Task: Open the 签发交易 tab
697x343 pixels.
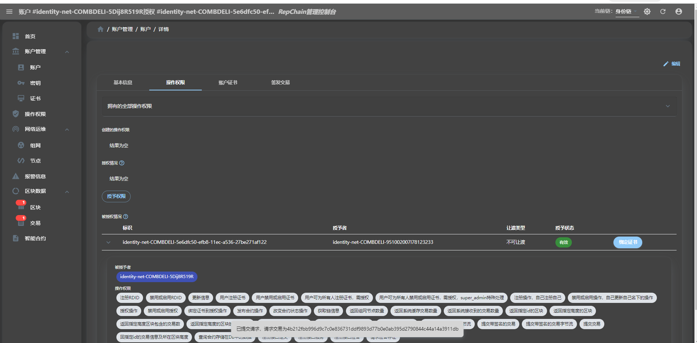Action: (x=281, y=82)
